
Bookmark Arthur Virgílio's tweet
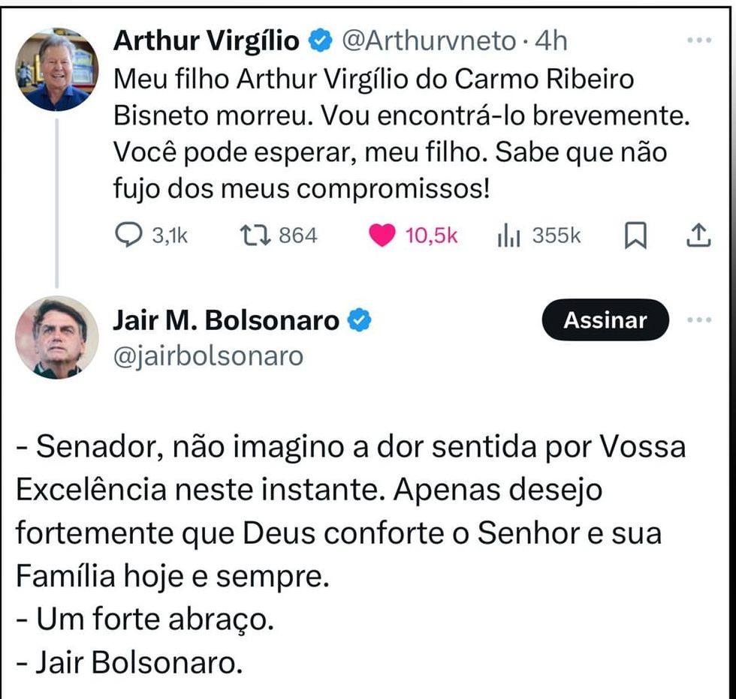635,236
